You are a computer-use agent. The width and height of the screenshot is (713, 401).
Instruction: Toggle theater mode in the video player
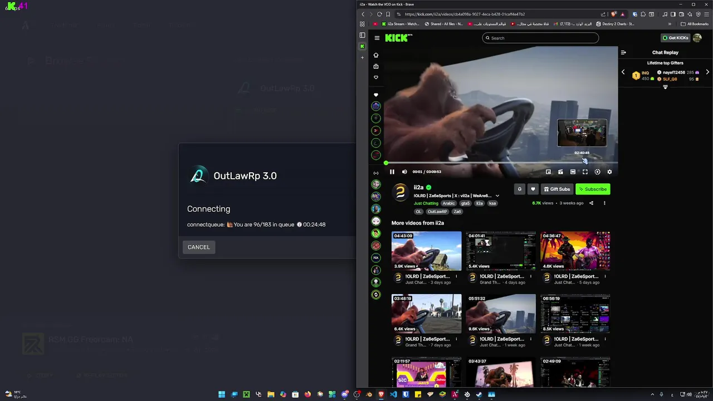[x=573, y=172]
